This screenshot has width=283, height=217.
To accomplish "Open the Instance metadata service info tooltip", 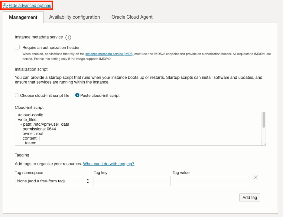I will tap(68, 37).
